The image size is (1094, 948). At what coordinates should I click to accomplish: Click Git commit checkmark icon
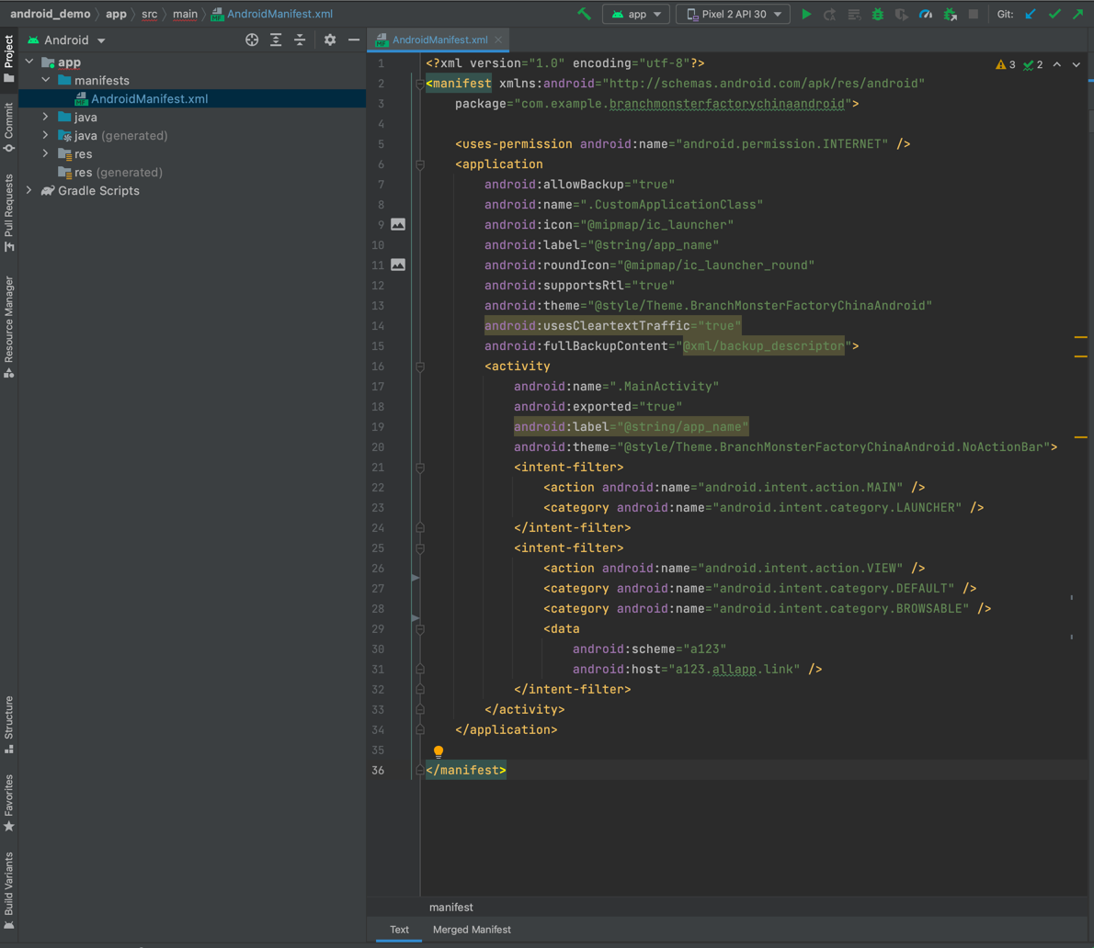tap(1054, 14)
